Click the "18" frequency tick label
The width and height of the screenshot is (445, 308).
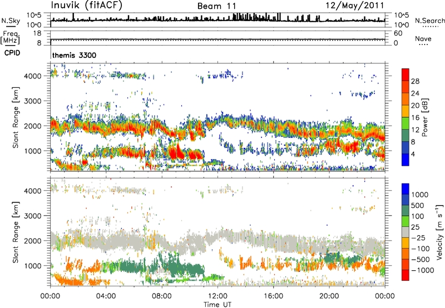point(37,33)
